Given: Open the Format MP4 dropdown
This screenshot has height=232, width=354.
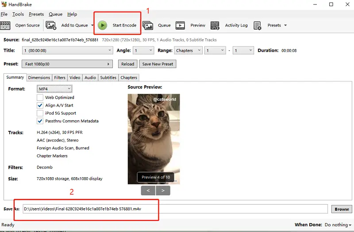Looking at the screenshot, I should coord(54,89).
